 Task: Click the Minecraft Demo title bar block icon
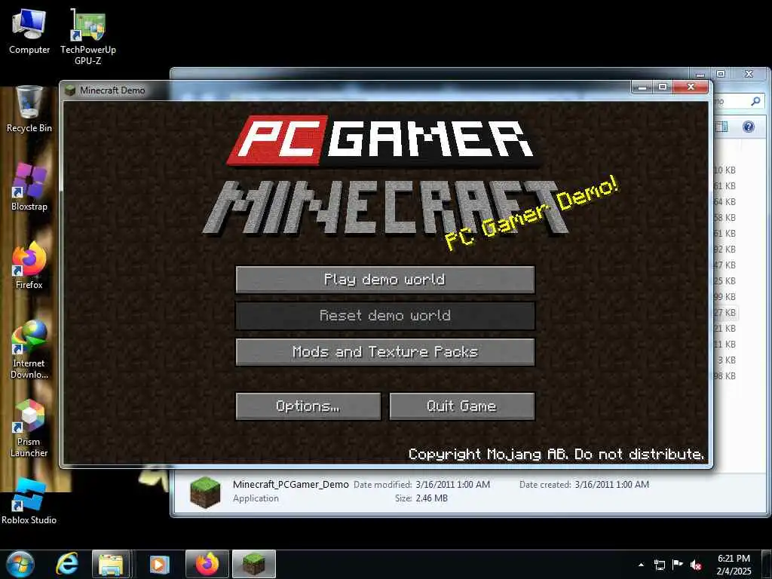click(70, 90)
